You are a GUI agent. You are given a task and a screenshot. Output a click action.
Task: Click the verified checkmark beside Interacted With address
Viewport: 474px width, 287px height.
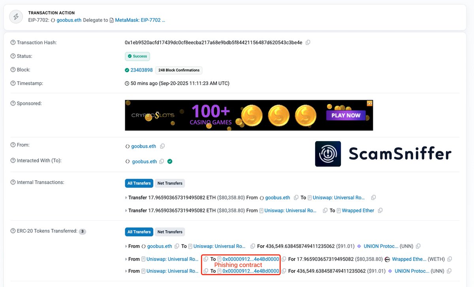[x=169, y=161]
